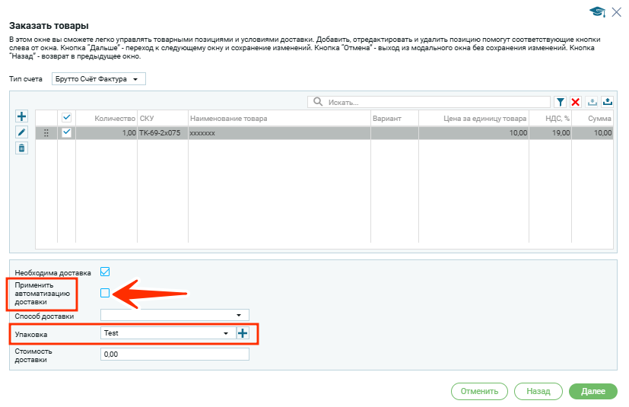The width and height of the screenshot is (629, 407).
Task: Open the table filter funnel icon
Action: click(561, 102)
